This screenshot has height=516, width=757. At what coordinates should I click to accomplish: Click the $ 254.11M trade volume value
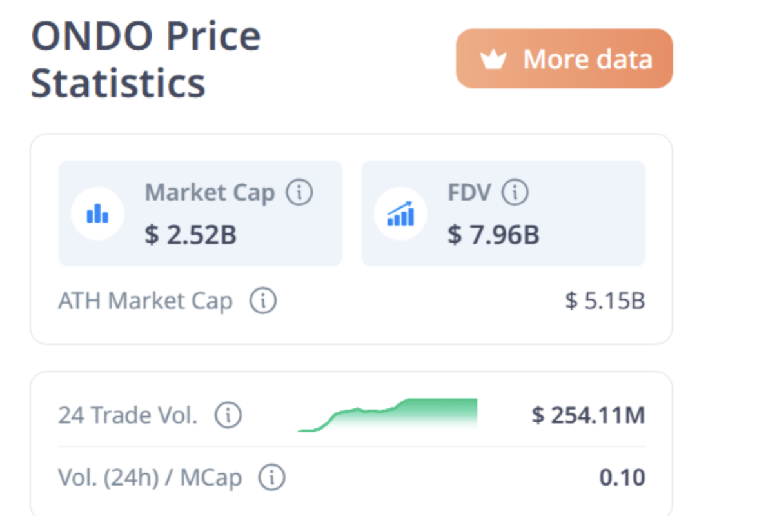click(x=588, y=415)
